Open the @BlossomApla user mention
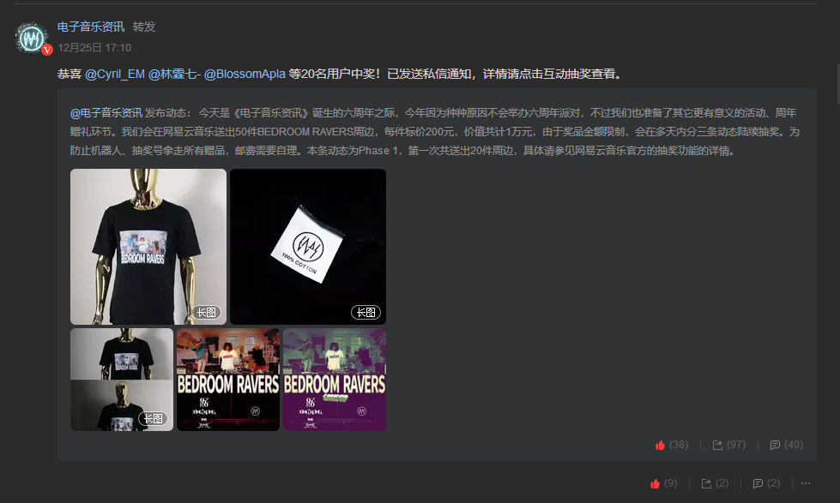Image resolution: width=840 pixels, height=503 pixels. [245, 74]
